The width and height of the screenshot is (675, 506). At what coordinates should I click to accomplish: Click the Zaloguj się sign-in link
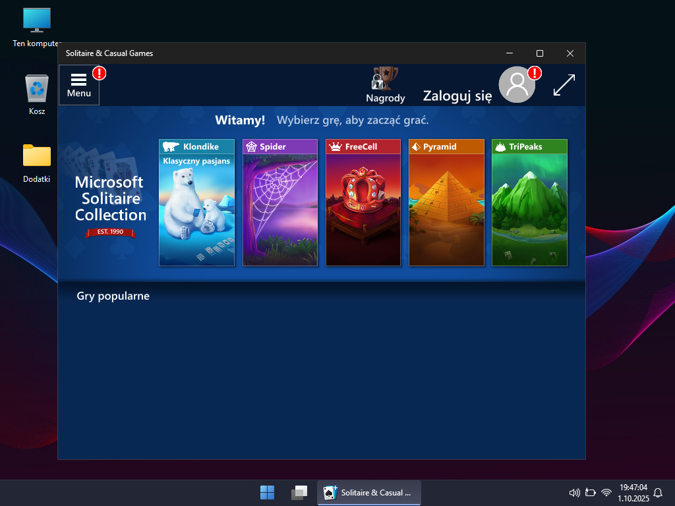coord(457,96)
